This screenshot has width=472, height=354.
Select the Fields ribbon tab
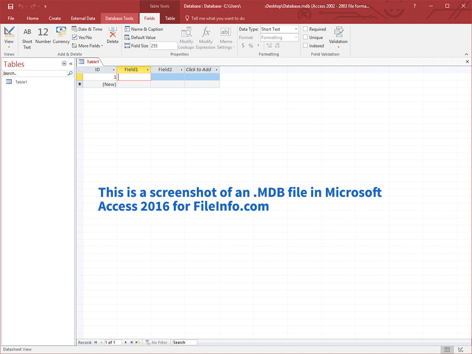coord(149,18)
